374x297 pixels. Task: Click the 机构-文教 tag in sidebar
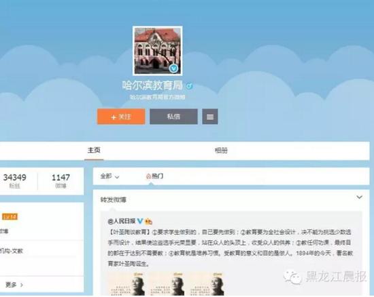[x=11, y=251]
